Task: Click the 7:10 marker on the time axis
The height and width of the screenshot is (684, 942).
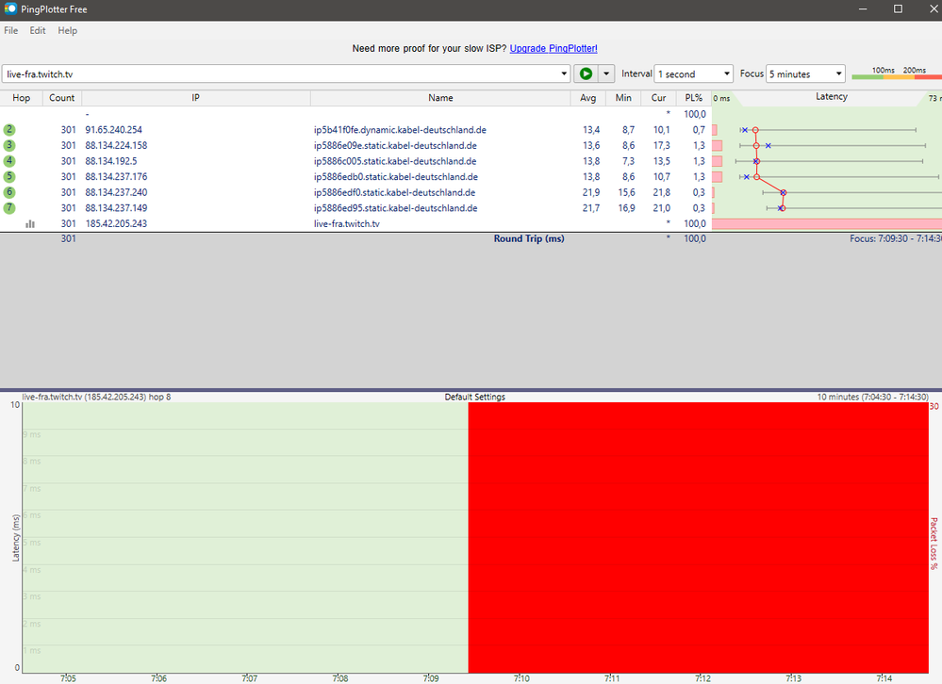Action: (521, 678)
